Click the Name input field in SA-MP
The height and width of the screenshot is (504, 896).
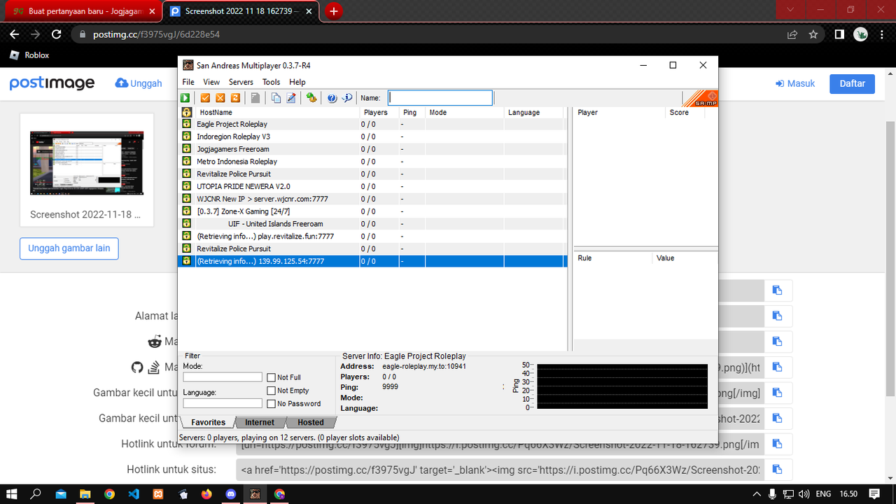pyautogui.click(x=440, y=98)
